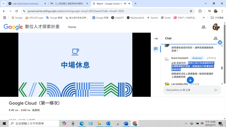Click the attendees icon in the page header
Screen dimensions: 226x127
click(x=203, y=27)
